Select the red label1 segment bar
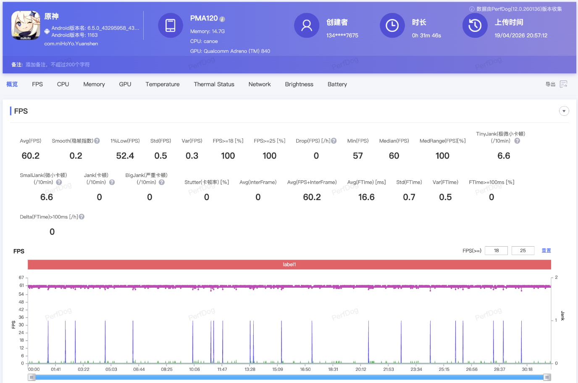Image resolution: width=578 pixels, height=383 pixels. tap(289, 265)
